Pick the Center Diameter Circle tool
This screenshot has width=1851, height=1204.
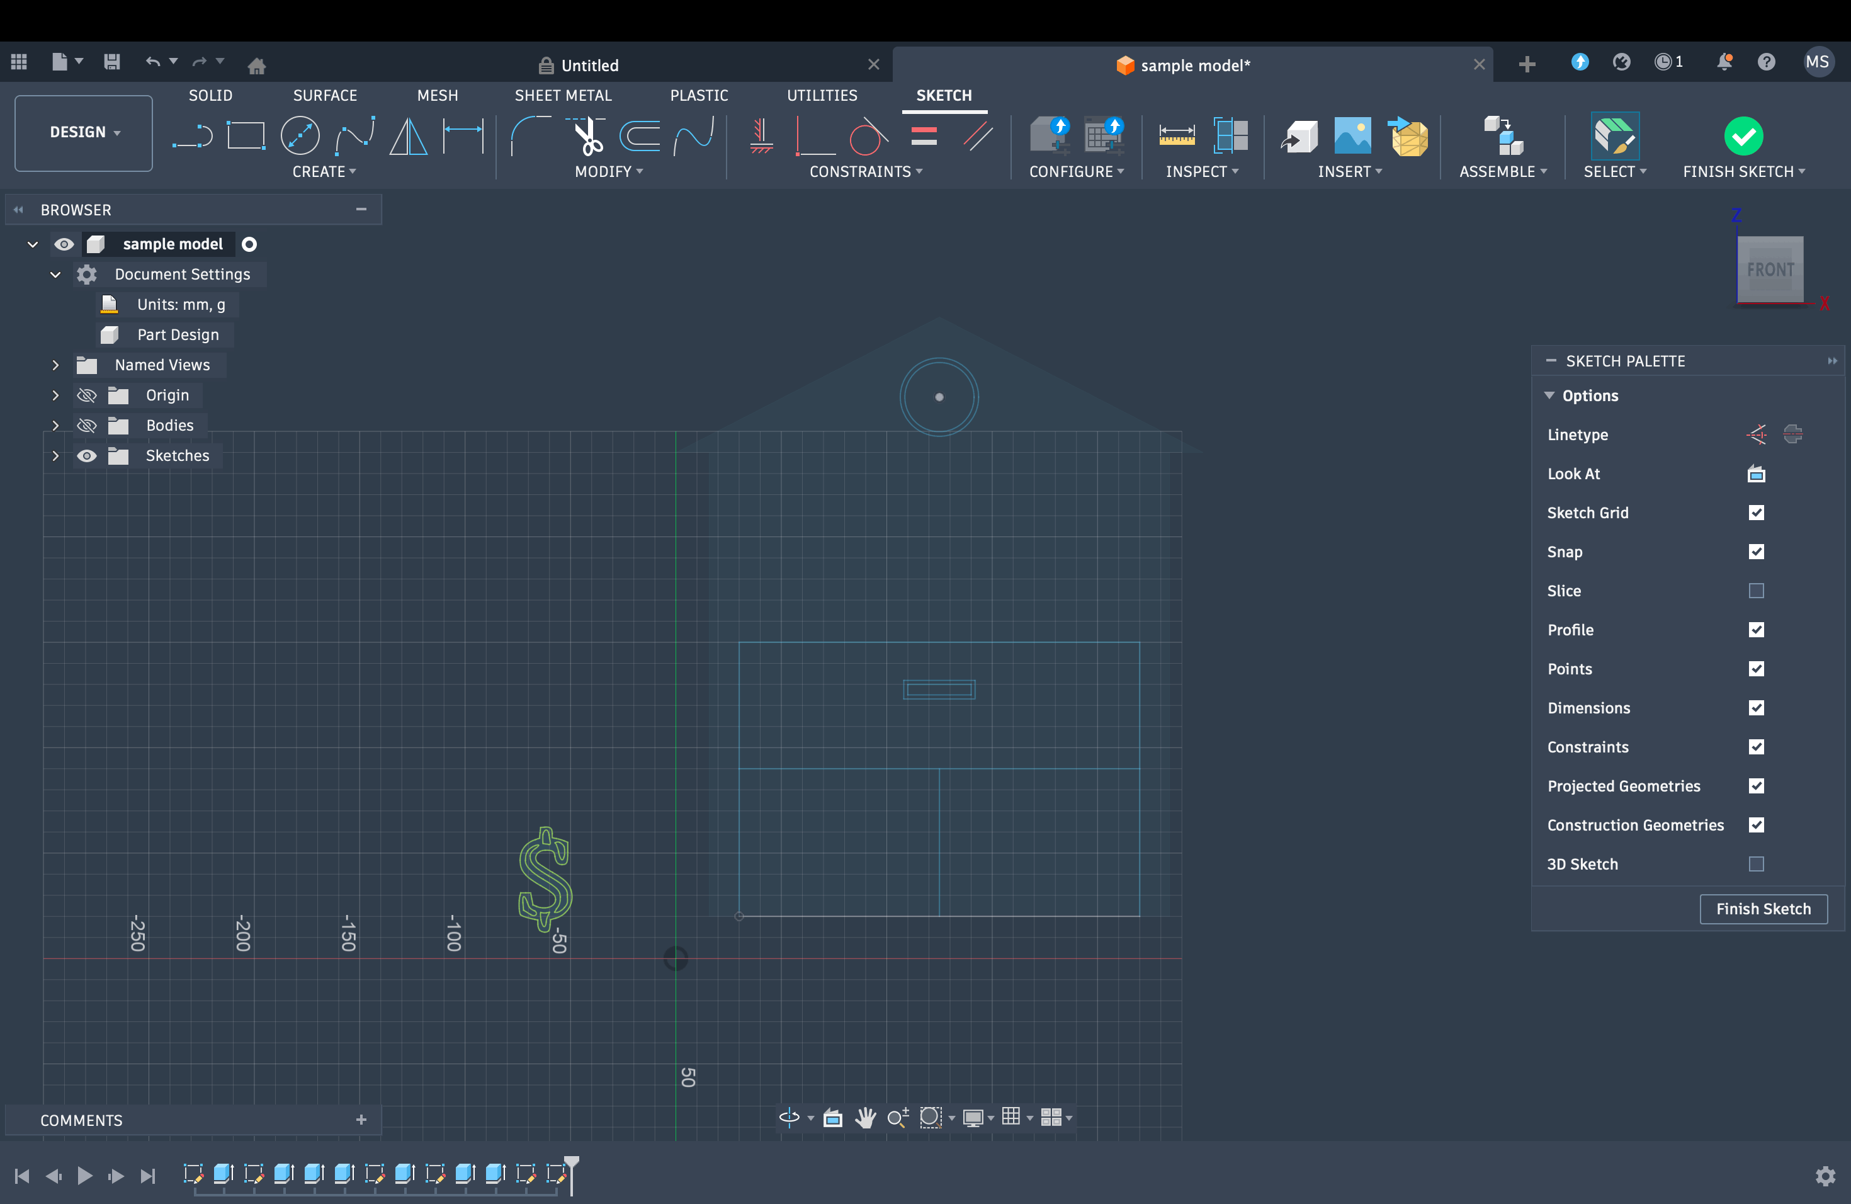[300, 136]
